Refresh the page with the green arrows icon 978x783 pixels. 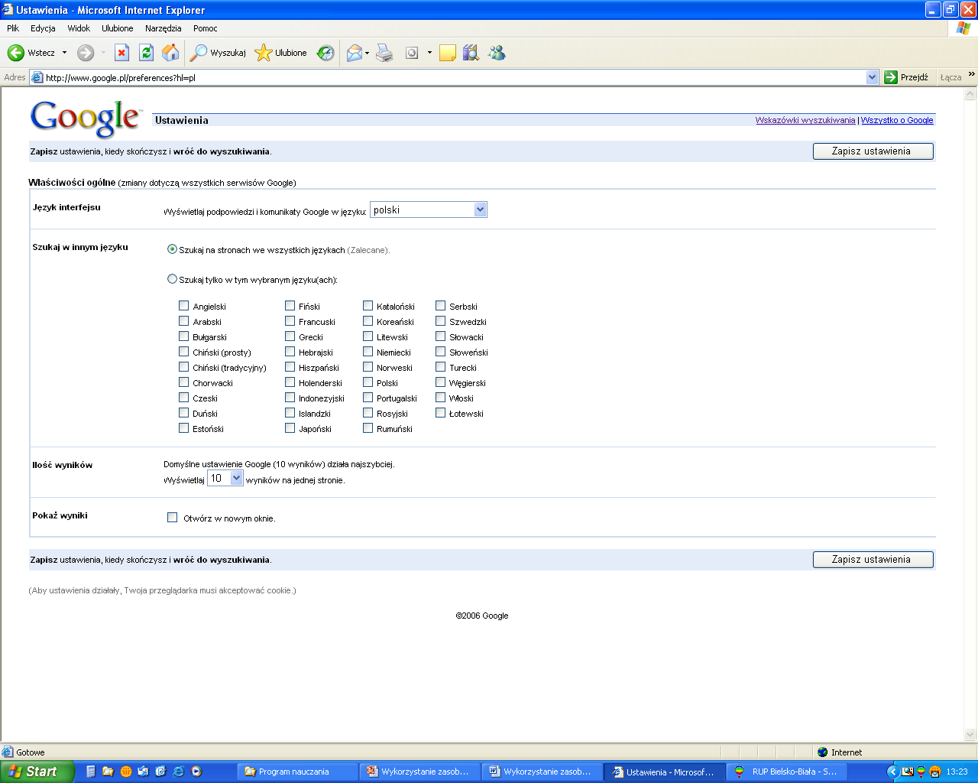146,53
